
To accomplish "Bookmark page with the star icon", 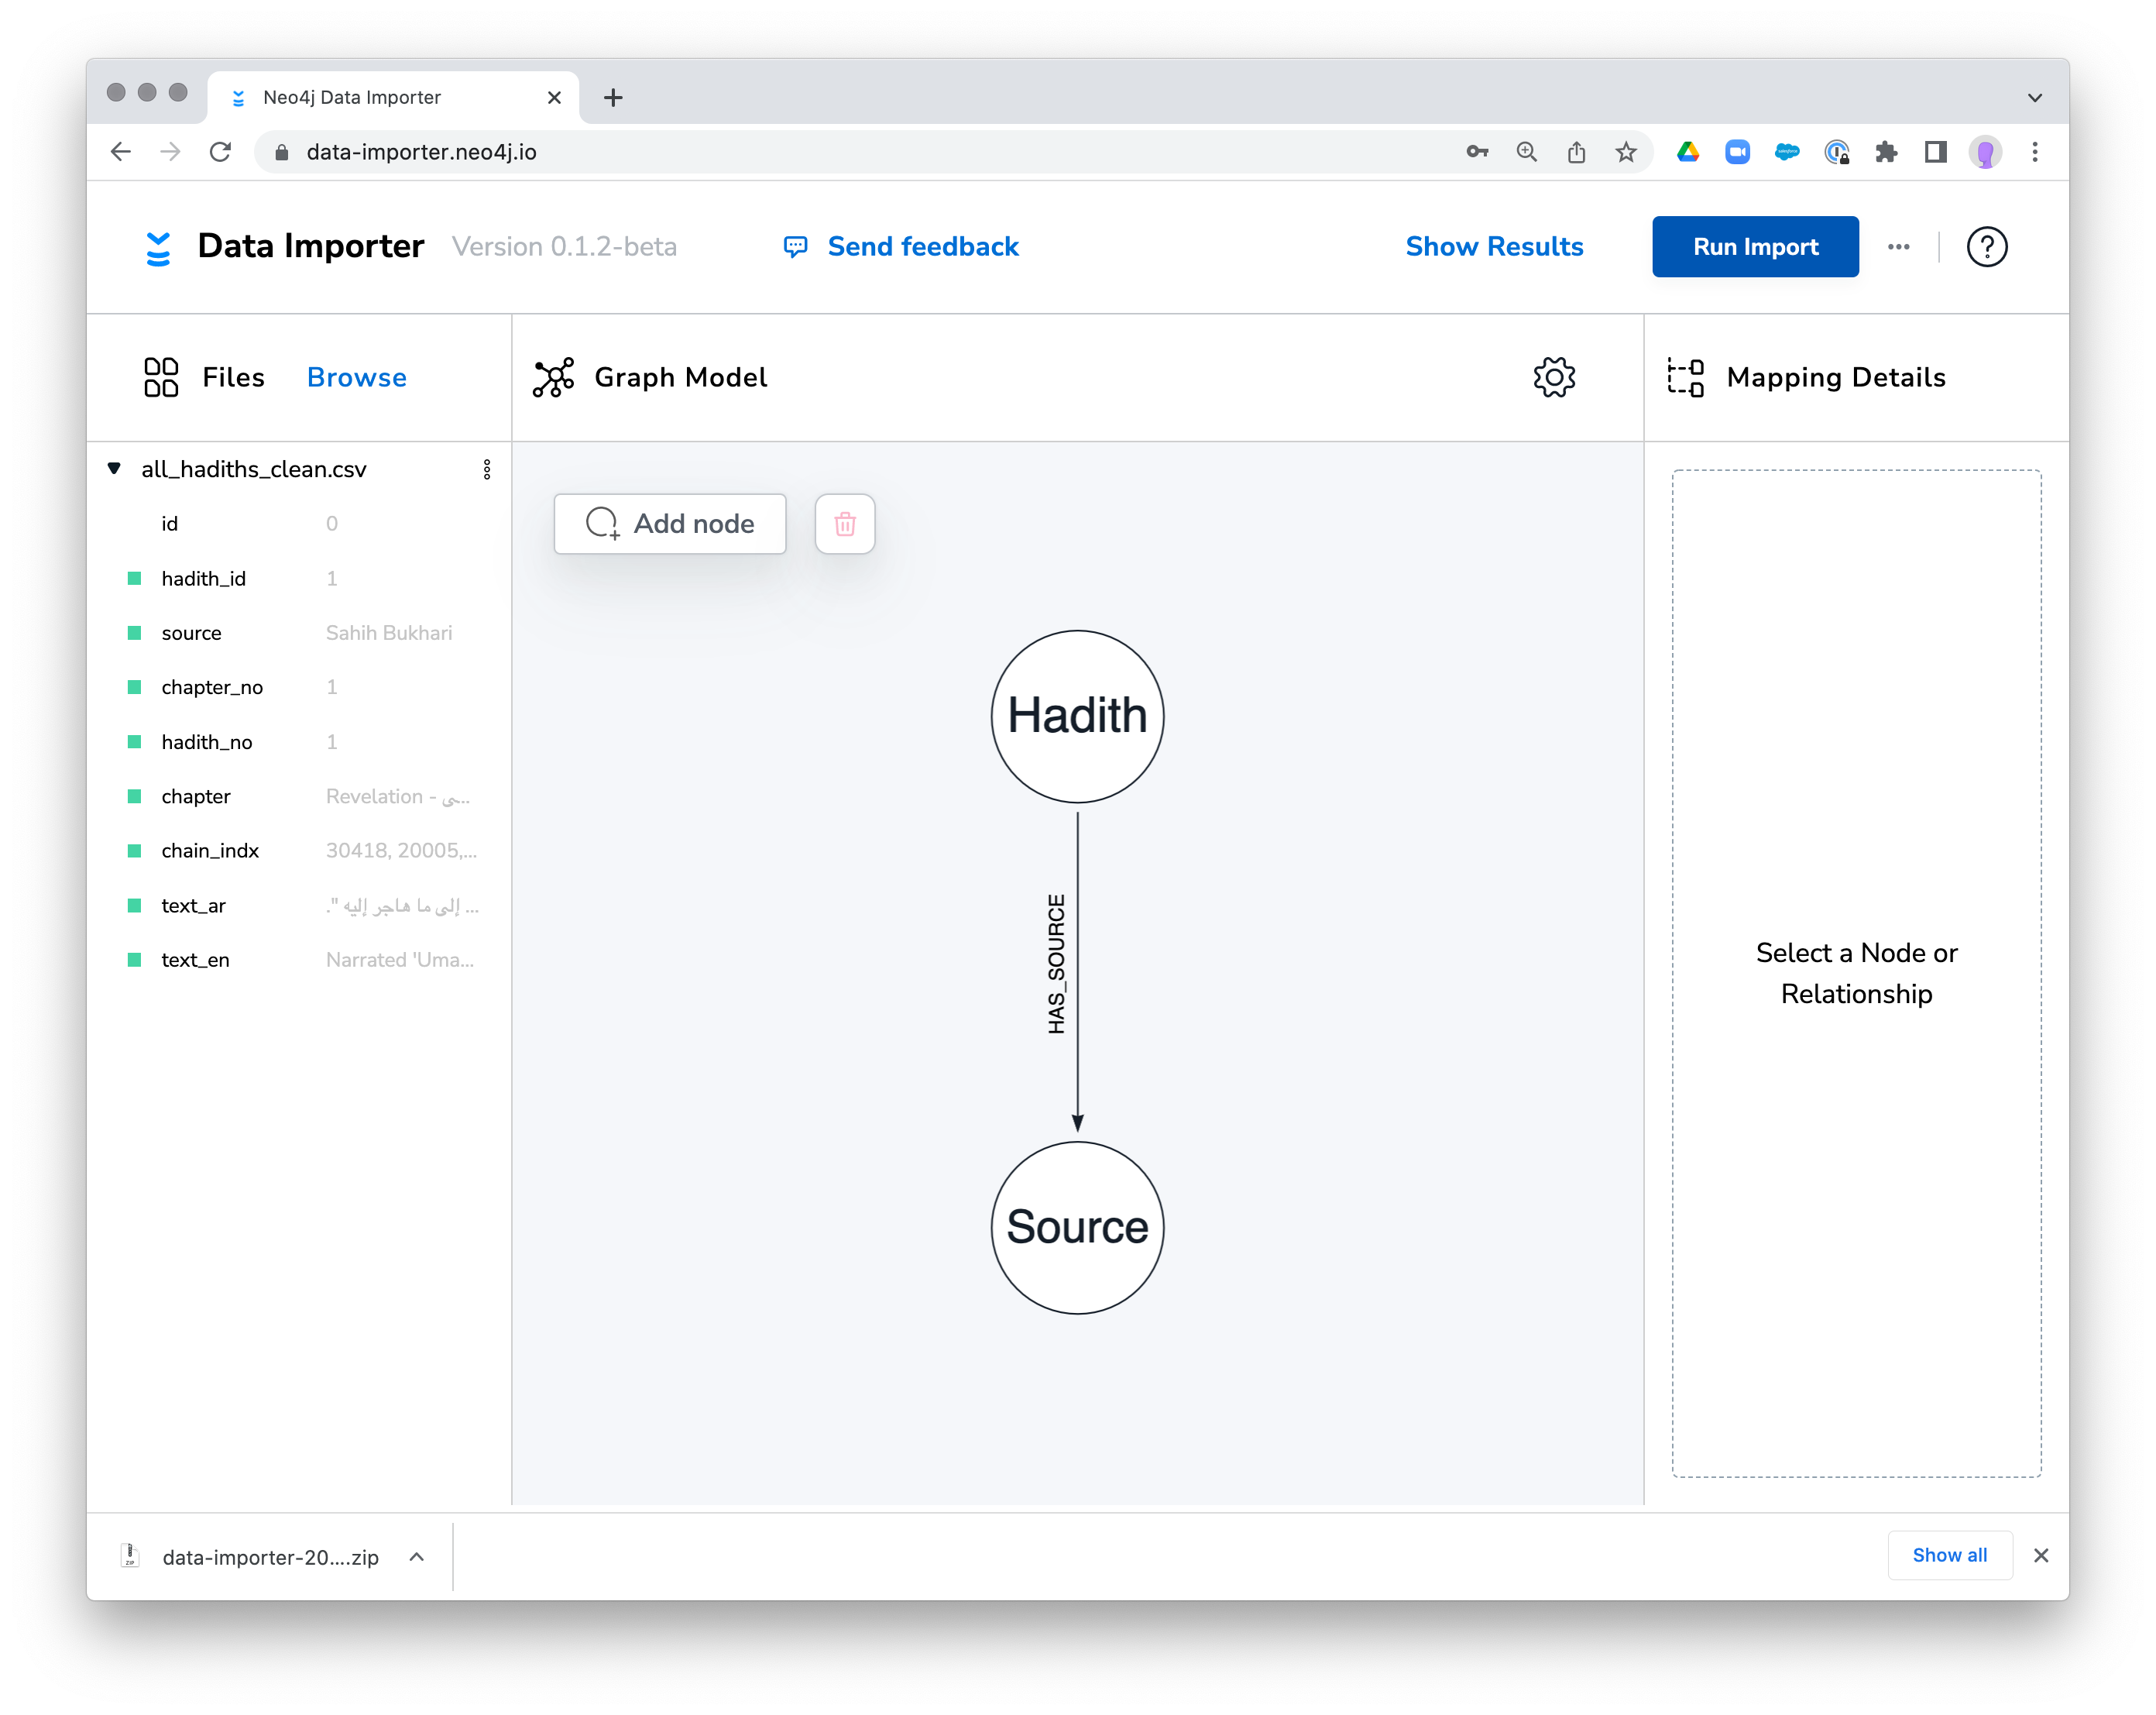I will (x=1626, y=152).
